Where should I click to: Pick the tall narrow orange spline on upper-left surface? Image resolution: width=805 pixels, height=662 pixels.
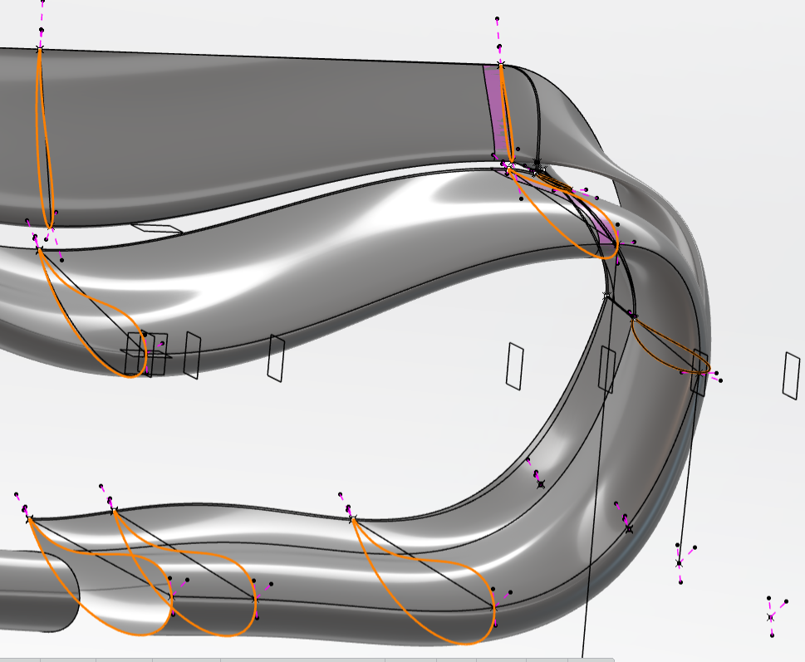click(x=44, y=139)
